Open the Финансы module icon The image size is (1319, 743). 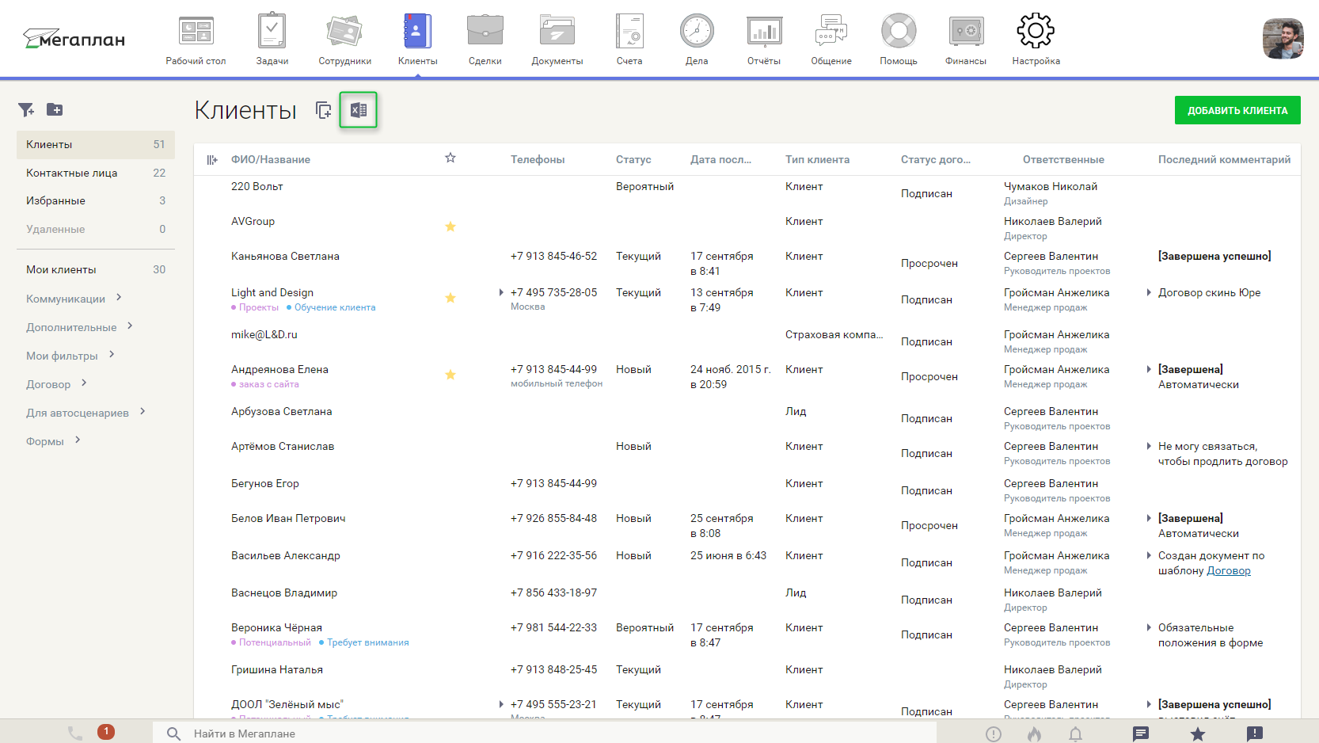[965, 36]
